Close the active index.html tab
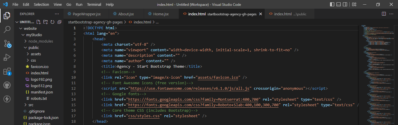 pyautogui.click(x=260, y=14)
